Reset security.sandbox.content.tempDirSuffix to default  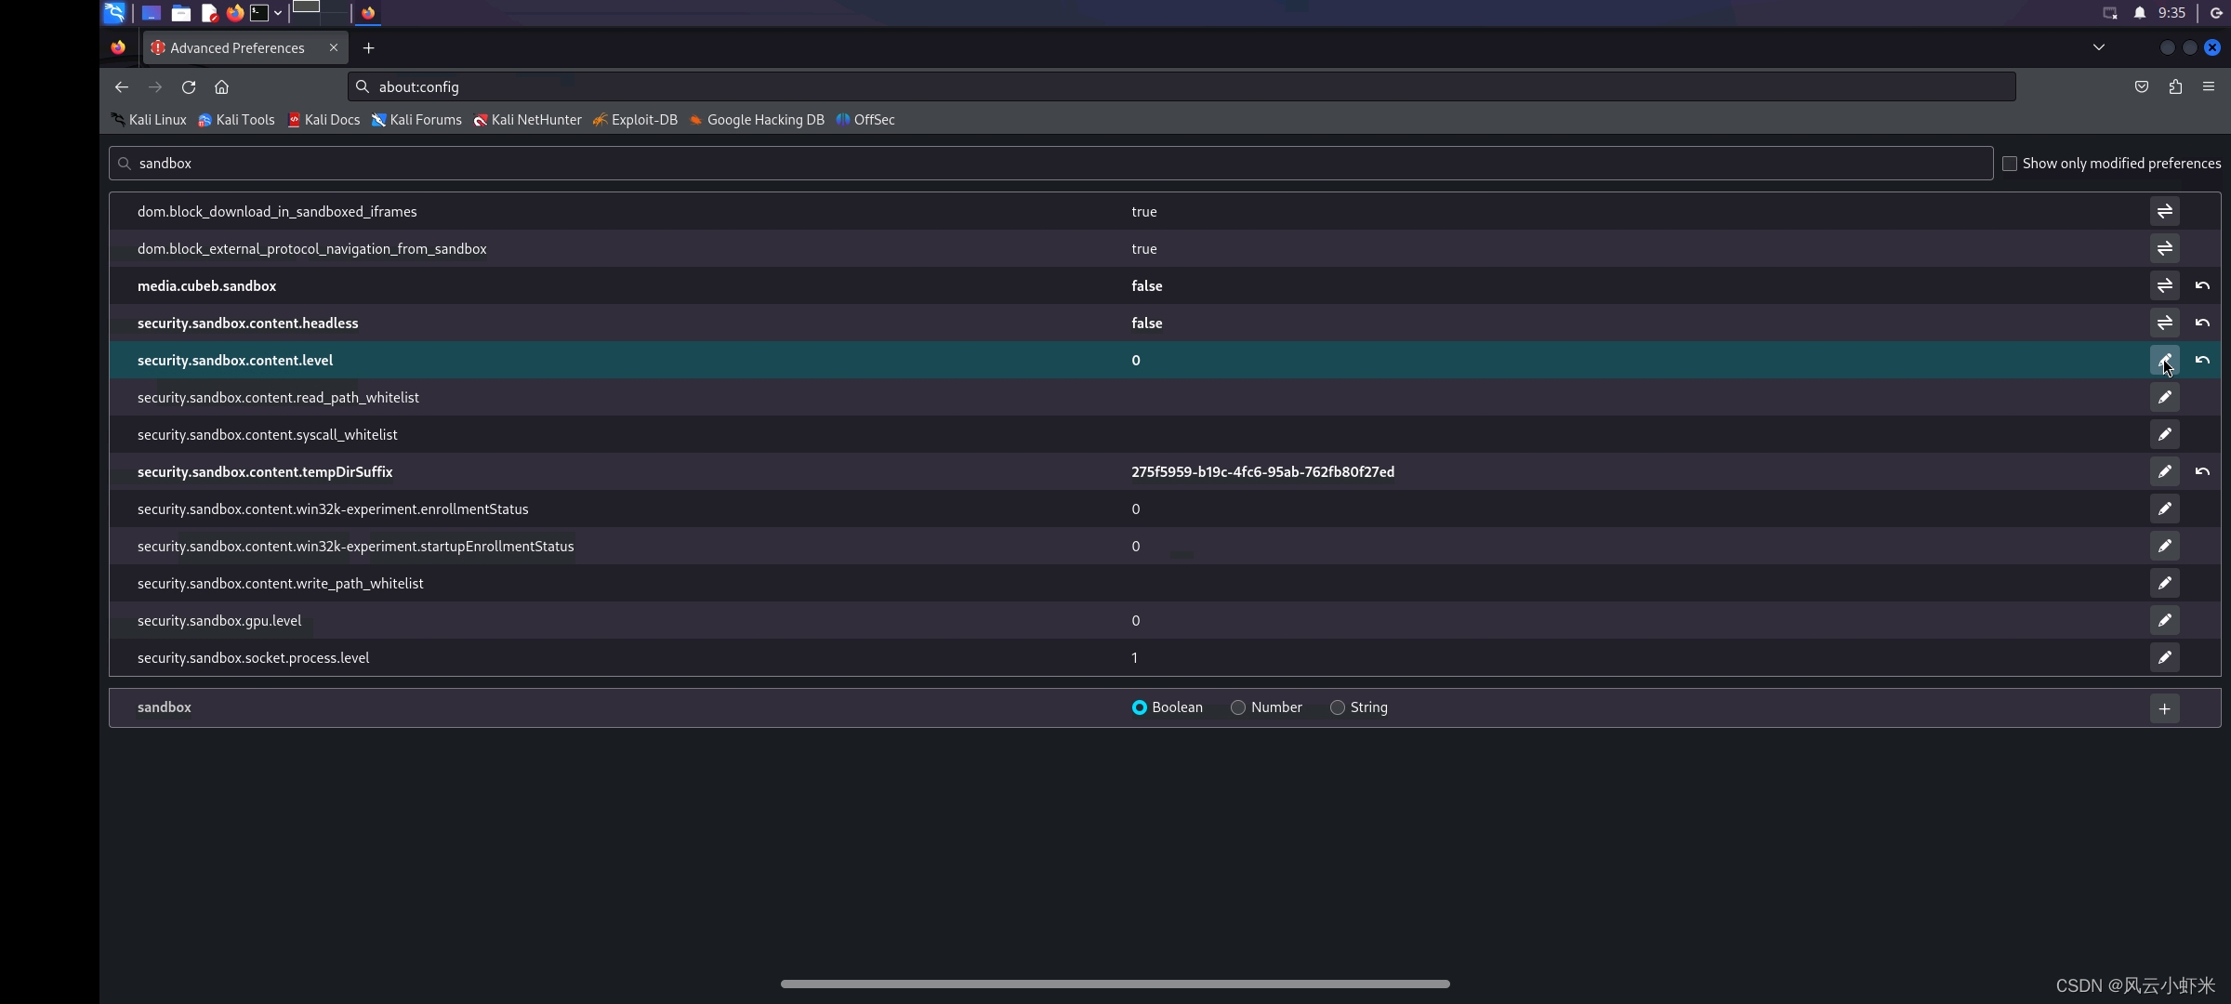point(2202,471)
